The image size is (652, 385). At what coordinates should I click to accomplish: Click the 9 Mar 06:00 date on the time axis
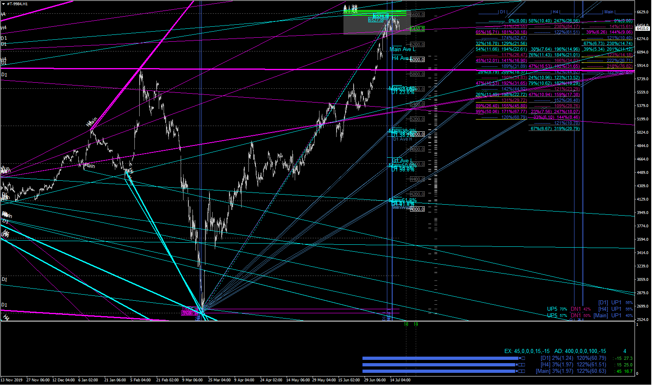click(x=192, y=380)
